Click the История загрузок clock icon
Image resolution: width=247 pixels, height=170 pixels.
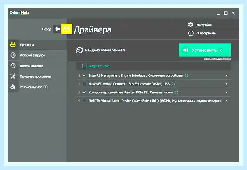pyautogui.click(x=13, y=55)
